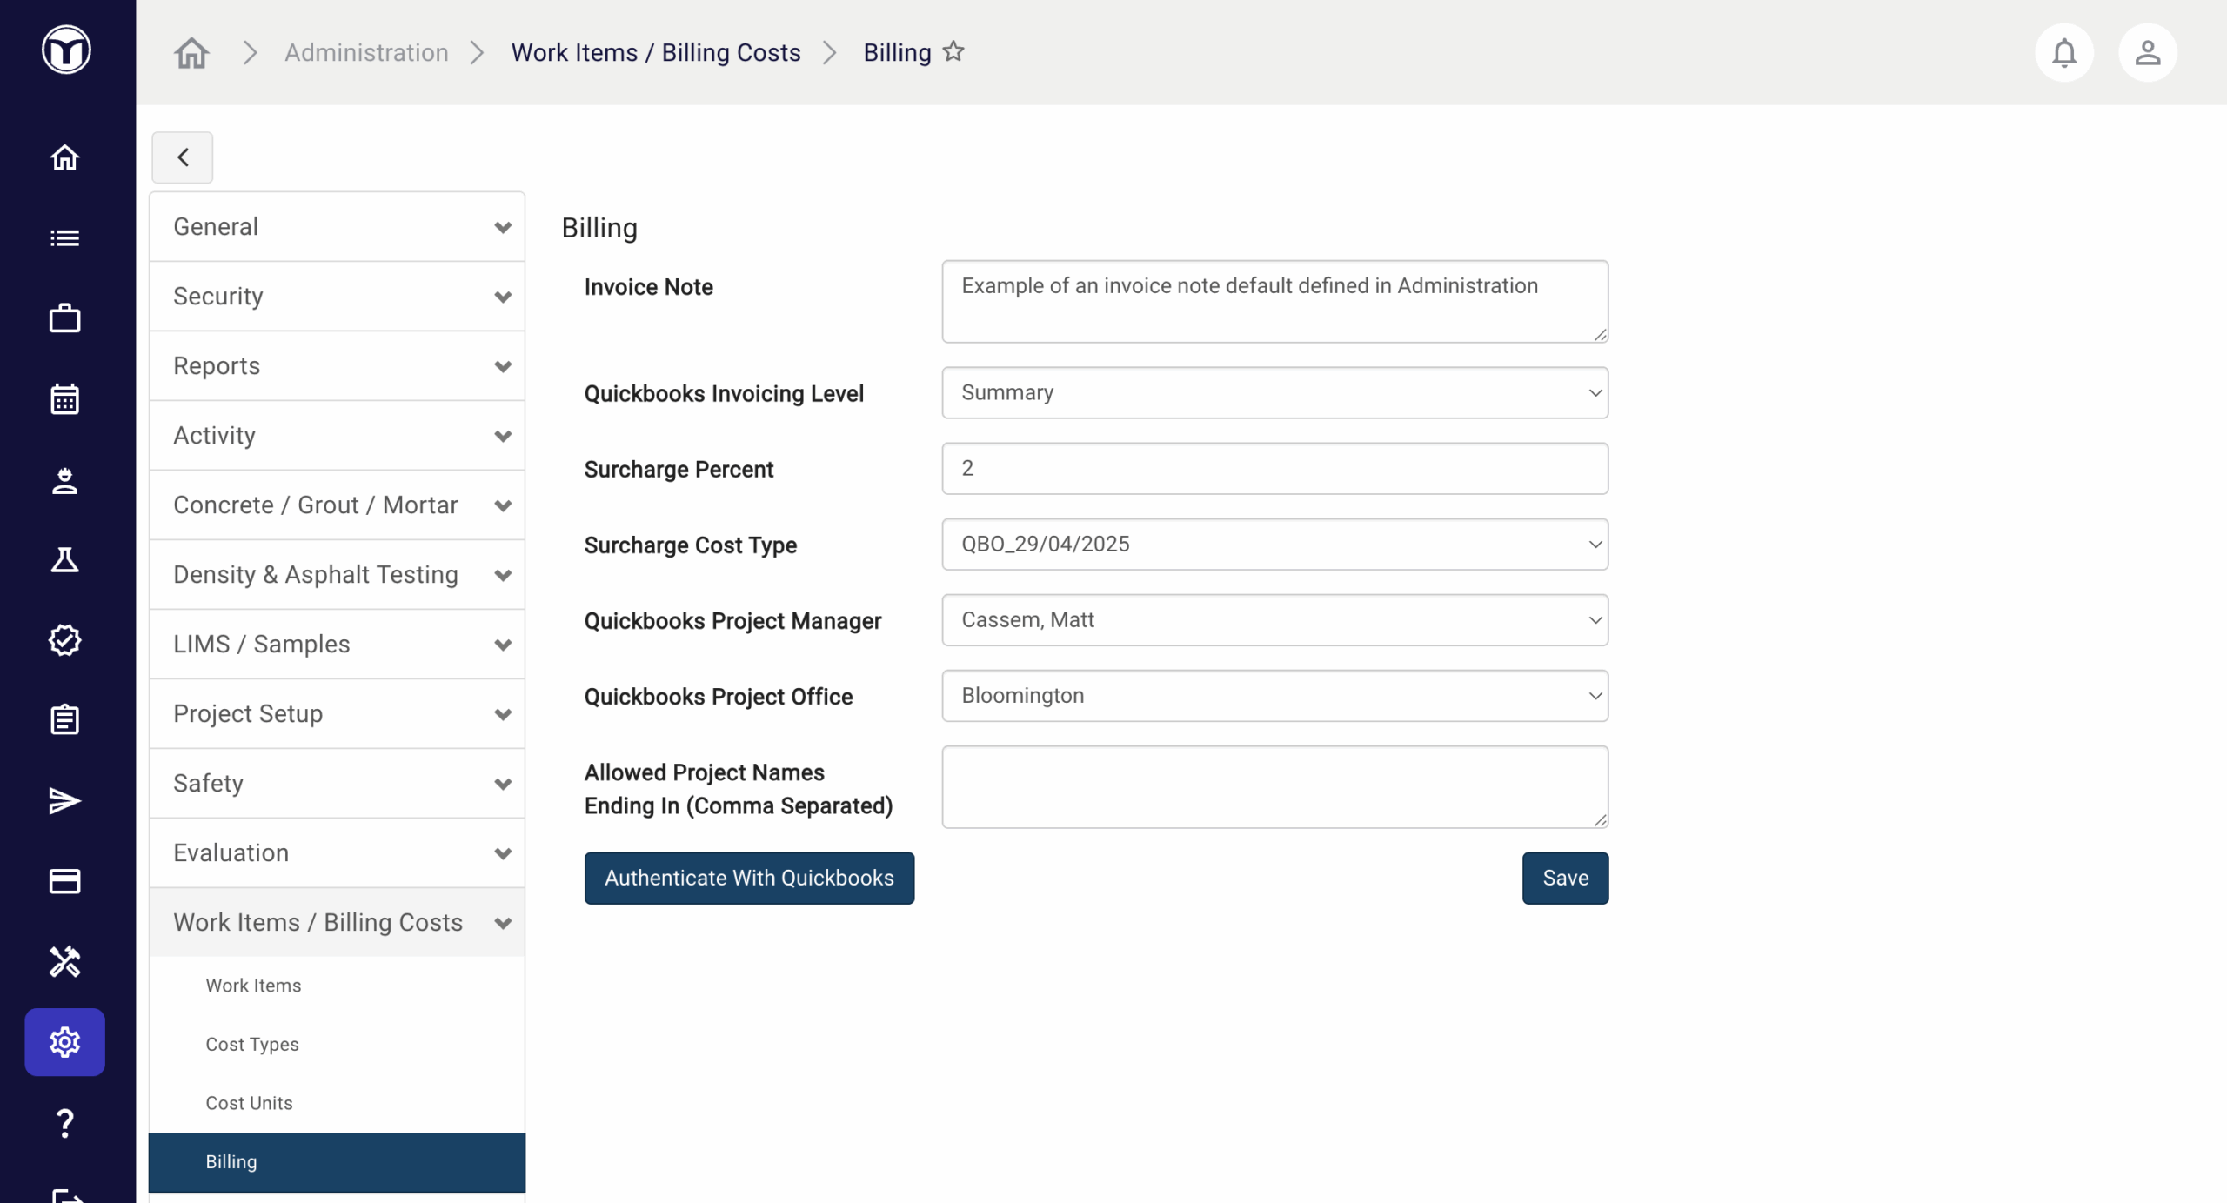This screenshot has height=1203, width=2227.
Task: Expand Concrete / Grout / Mortar section
Action: tap(337, 505)
